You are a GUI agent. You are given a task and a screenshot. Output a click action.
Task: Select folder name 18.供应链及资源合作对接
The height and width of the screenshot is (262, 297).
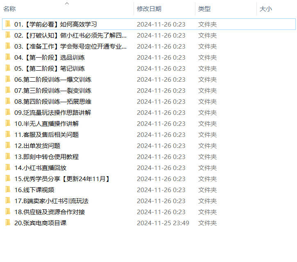click(x=50, y=212)
